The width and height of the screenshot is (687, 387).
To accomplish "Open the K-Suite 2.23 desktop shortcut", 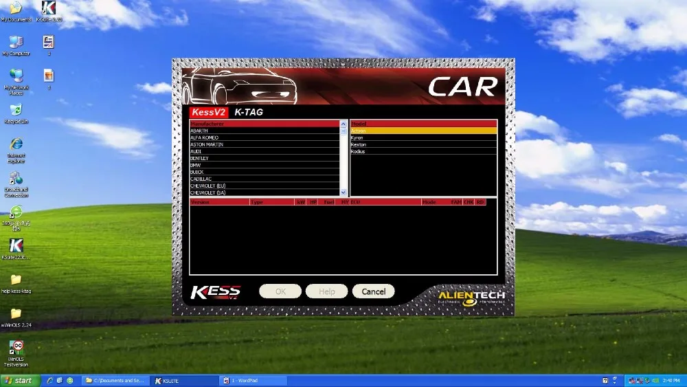I will [49, 12].
